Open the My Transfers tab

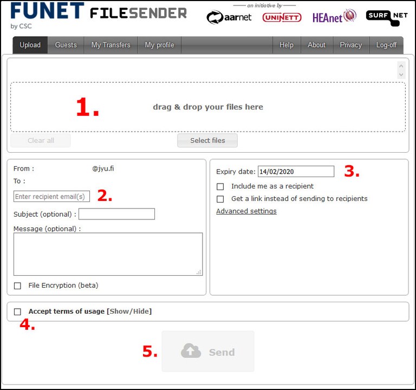tap(111, 45)
